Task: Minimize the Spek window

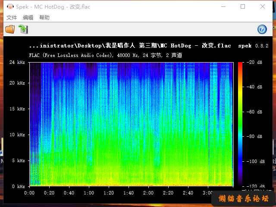Action: pos(223,7)
